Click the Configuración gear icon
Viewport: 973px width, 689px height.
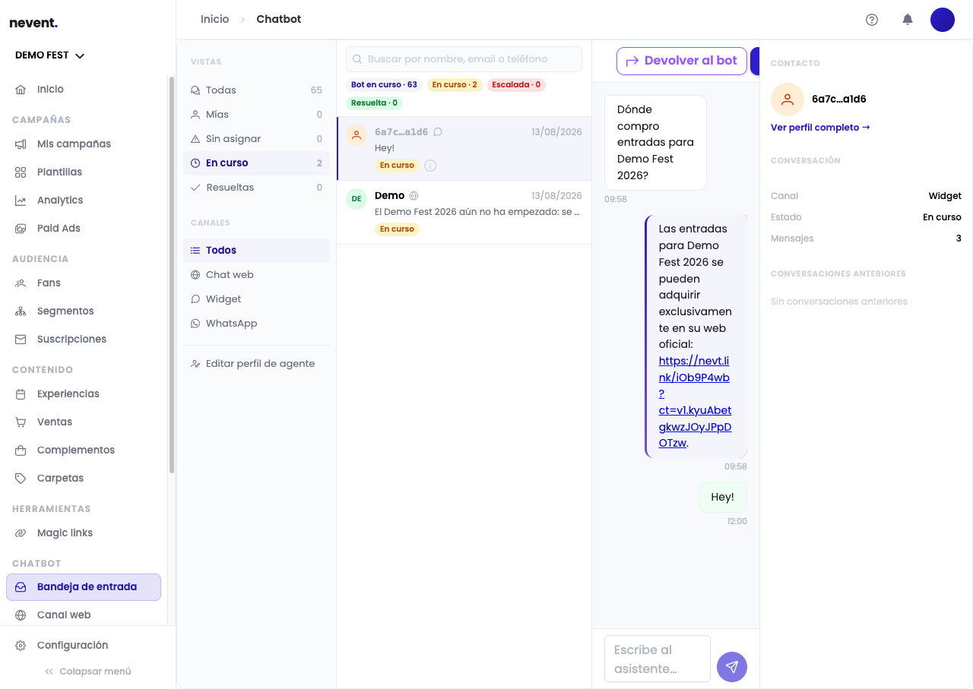(x=21, y=646)
